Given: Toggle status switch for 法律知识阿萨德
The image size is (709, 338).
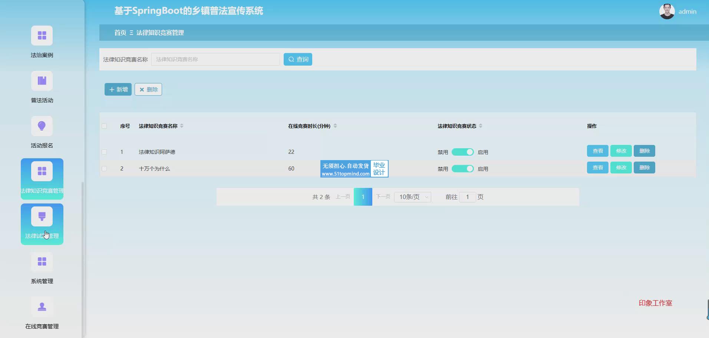Looking at the screenshot, I should pyautogui.click(x=462, y=152).
